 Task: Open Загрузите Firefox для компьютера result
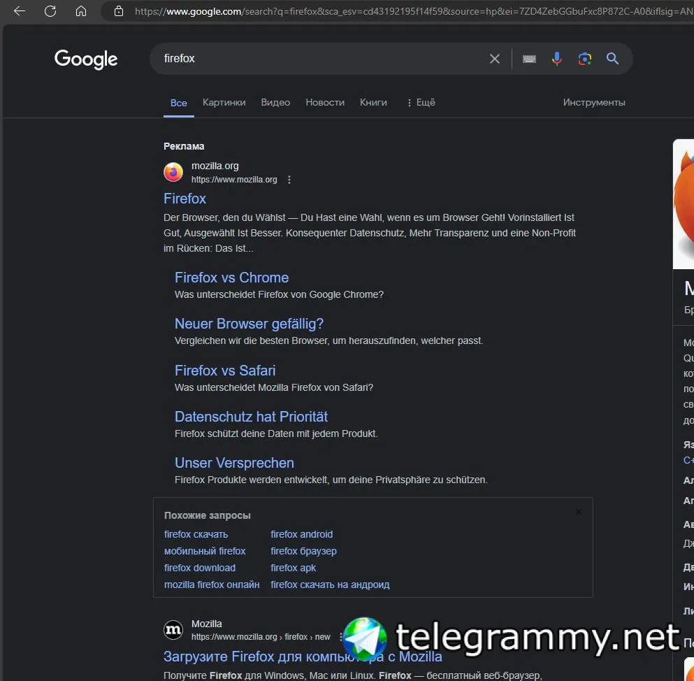click(303, 657)
